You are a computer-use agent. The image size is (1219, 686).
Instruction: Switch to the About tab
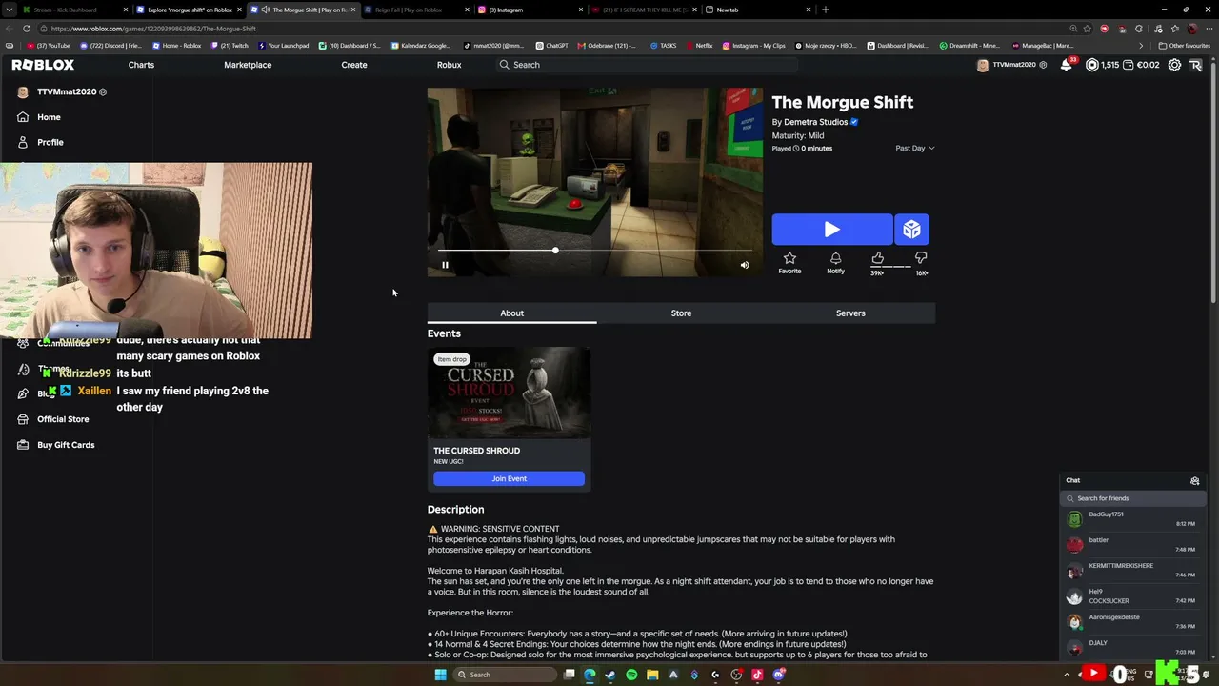click(511, 313)
